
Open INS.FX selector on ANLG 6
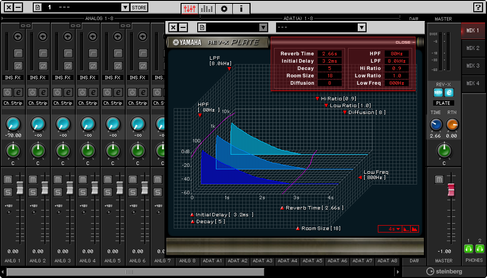click(138, 78)
